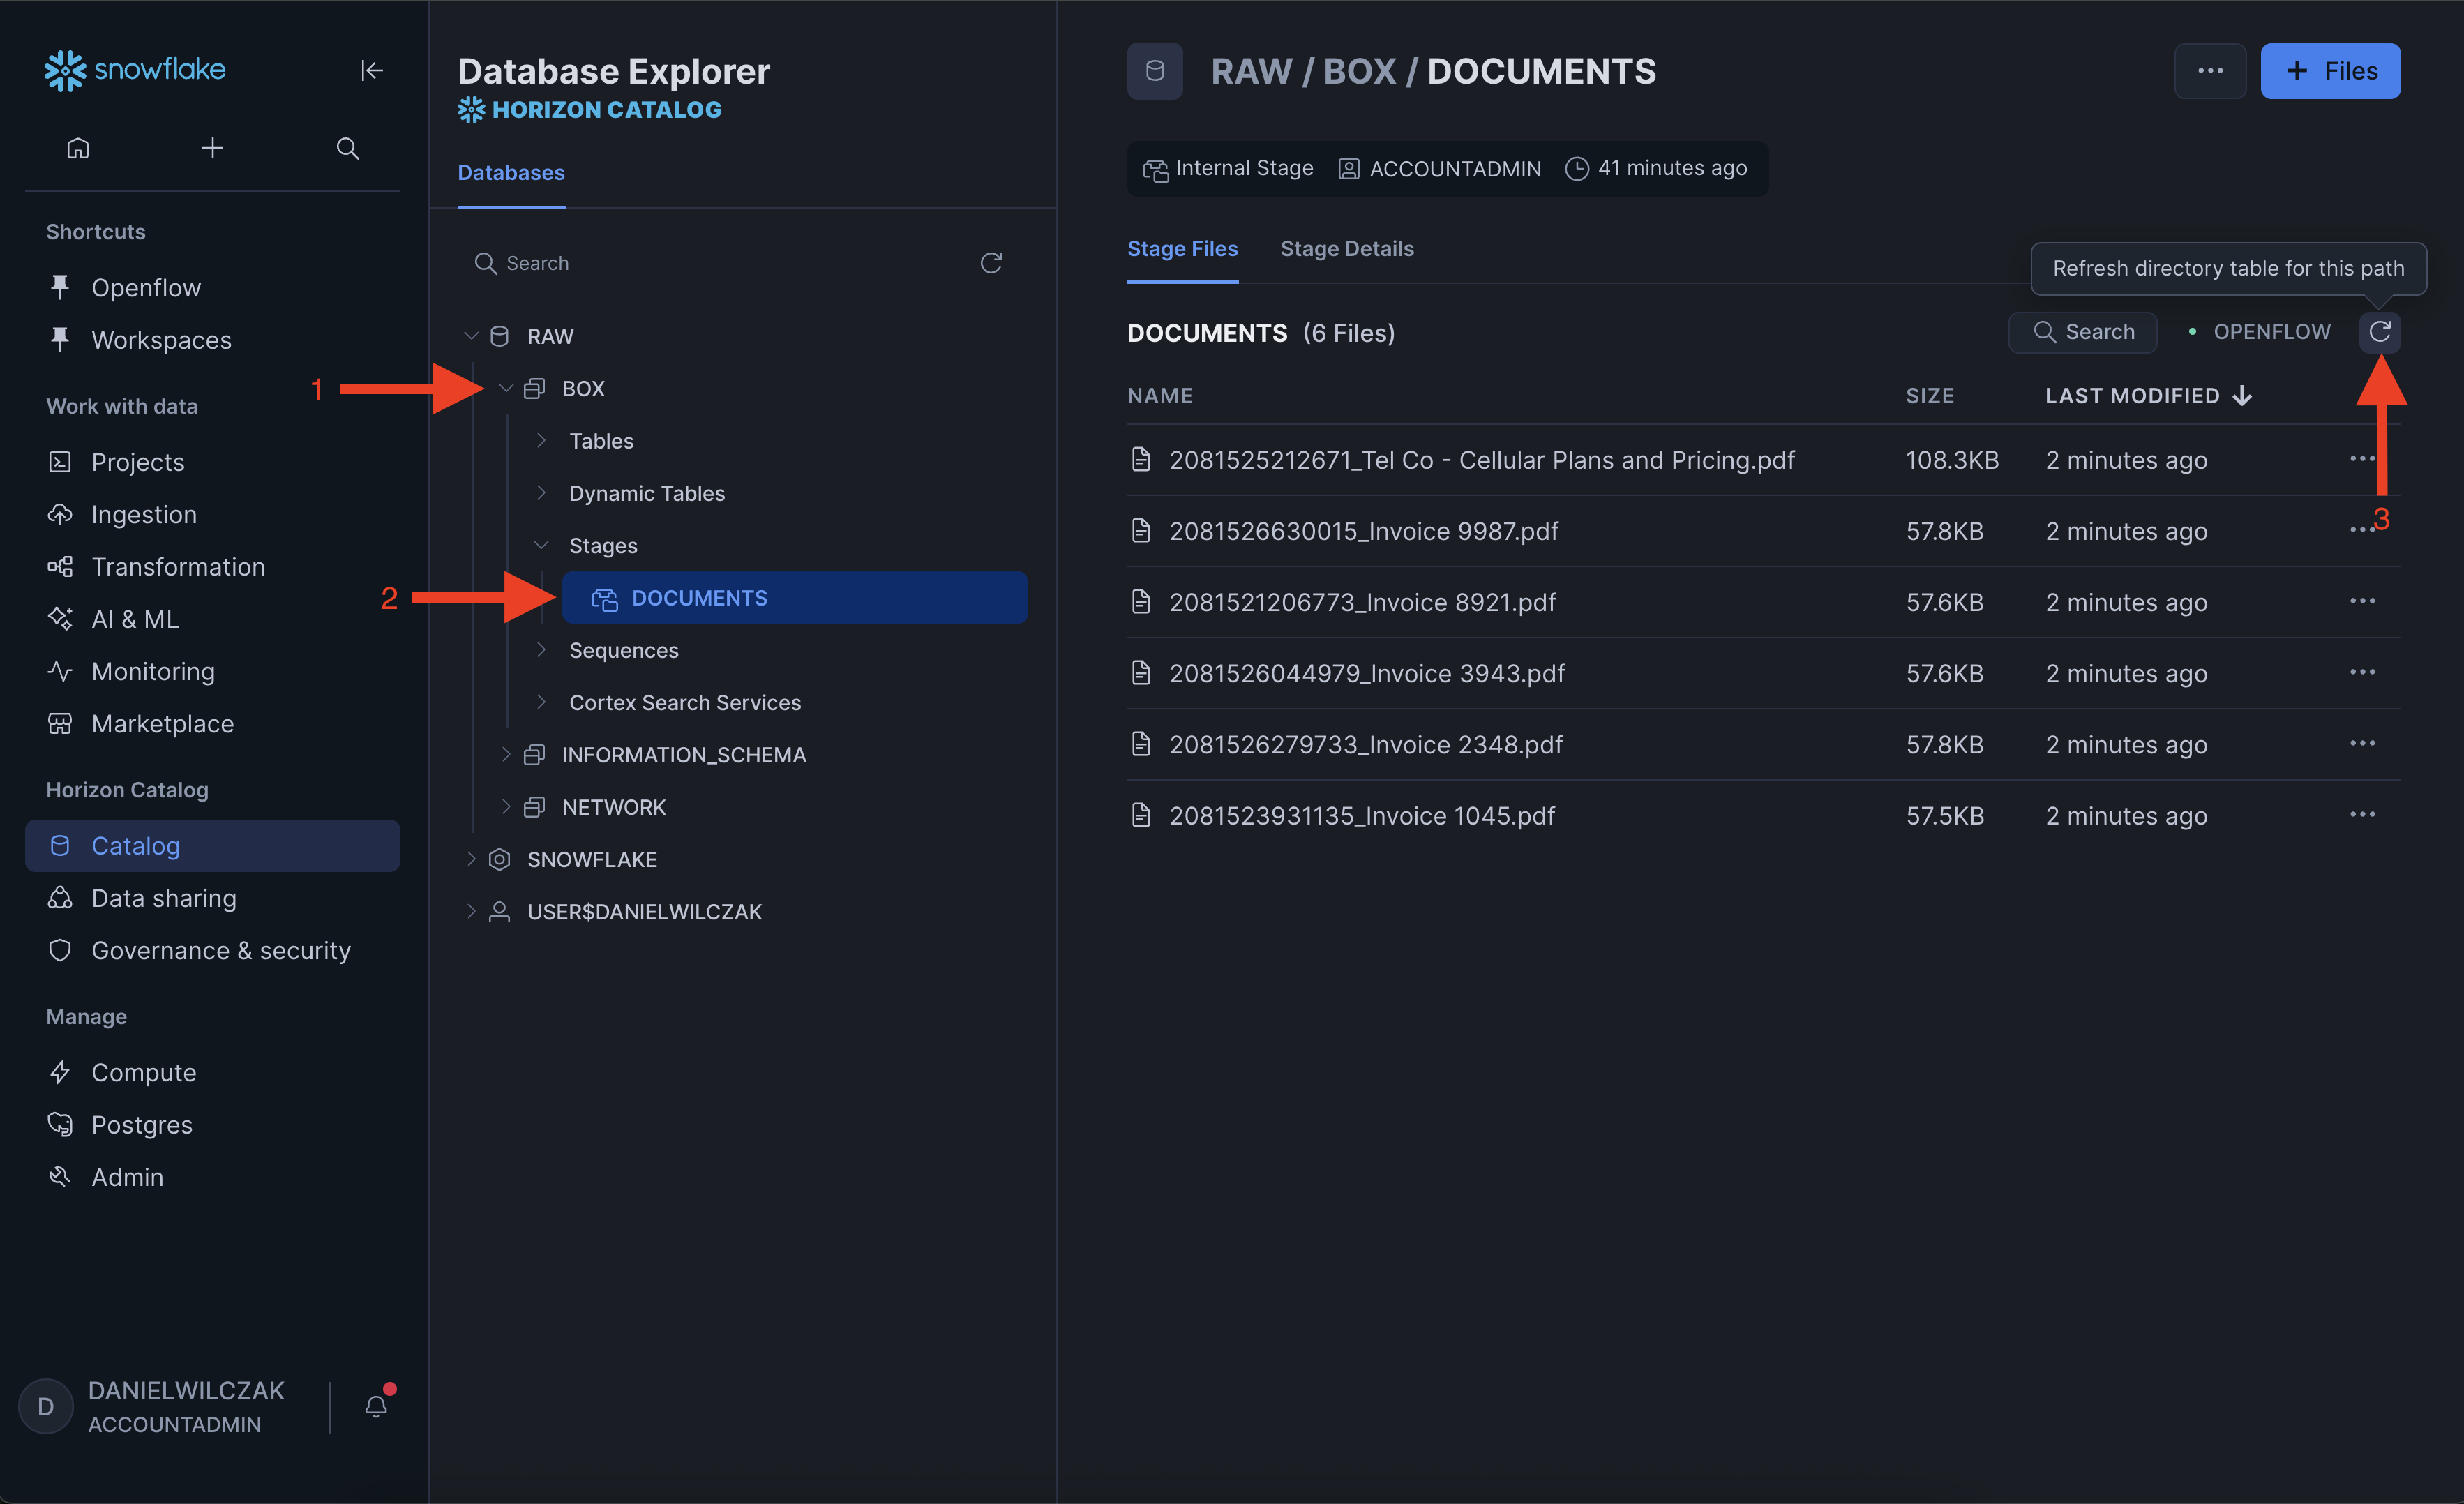Viewport: 2464px width, 1504px height.
Task: Click the home icon in sidebar
Action: click(78, 148)
